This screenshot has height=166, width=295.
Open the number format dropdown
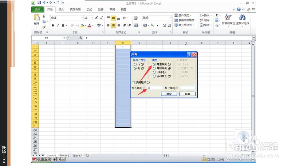point(170,18)
